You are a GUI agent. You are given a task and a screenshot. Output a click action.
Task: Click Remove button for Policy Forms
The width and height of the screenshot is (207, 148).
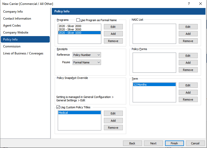tap(188, 70)
